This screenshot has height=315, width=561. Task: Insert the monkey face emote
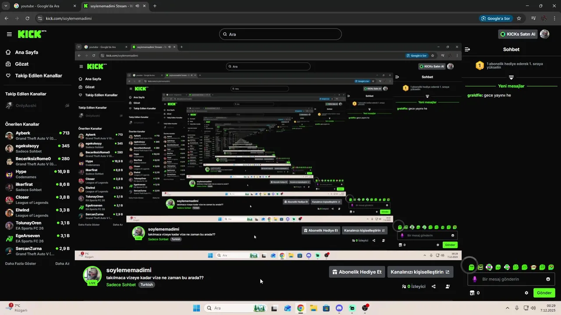(x=533, y=267)
